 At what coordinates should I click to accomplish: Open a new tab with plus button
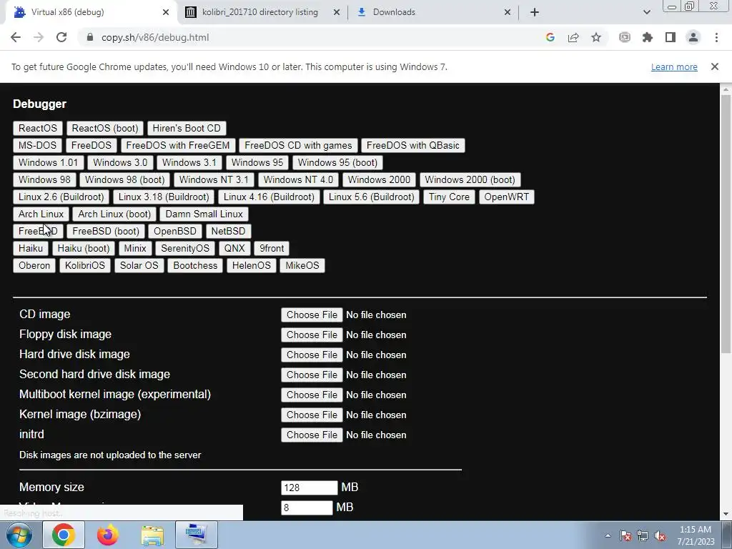click(x=535, y=12)
